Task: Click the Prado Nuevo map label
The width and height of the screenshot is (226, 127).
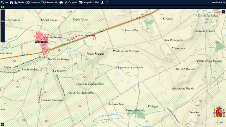Action: coord(80,20)
